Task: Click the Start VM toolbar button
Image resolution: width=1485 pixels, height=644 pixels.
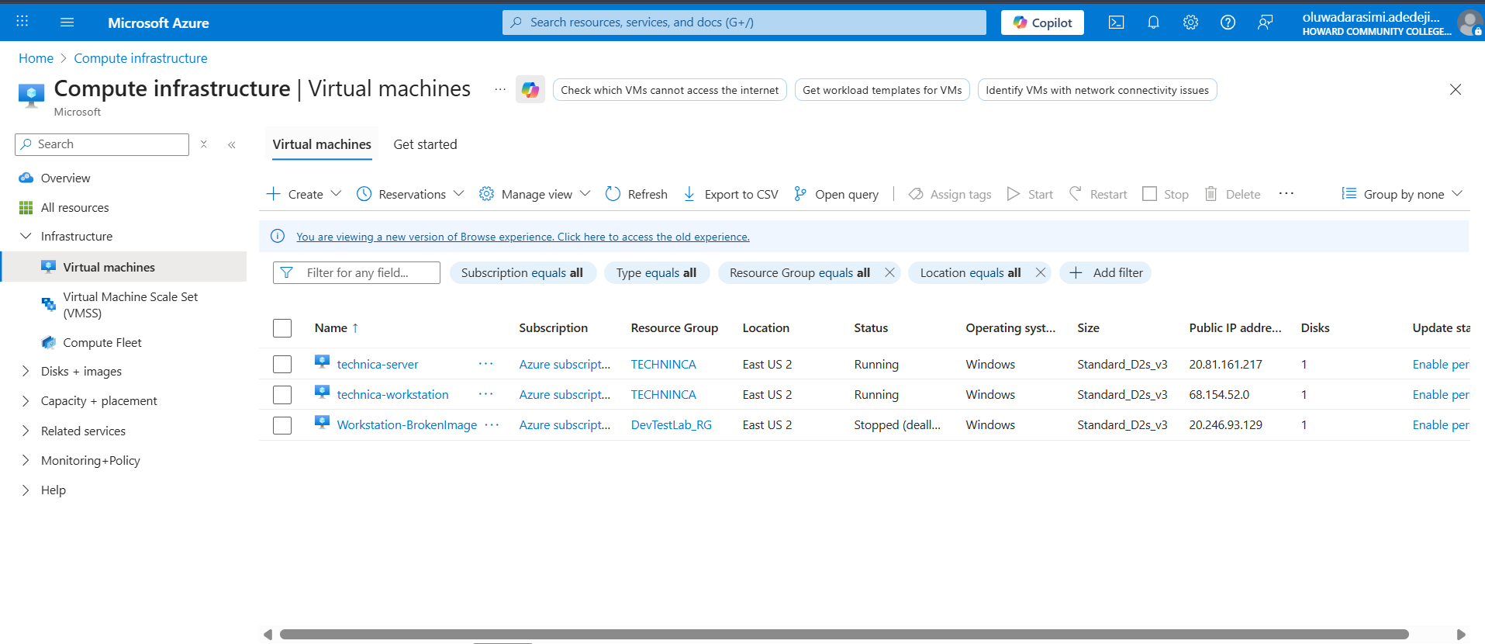Action: click(1030, 194)
